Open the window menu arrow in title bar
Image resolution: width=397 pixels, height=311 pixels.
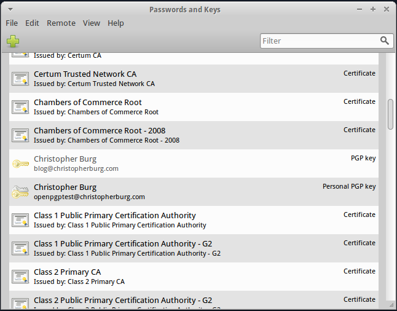click(x=10, y=10)
